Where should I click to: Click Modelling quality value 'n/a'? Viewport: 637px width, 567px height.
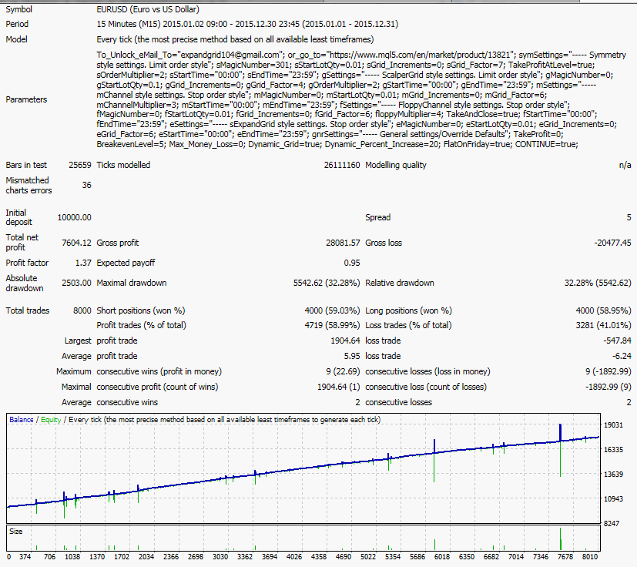point(625,165)
